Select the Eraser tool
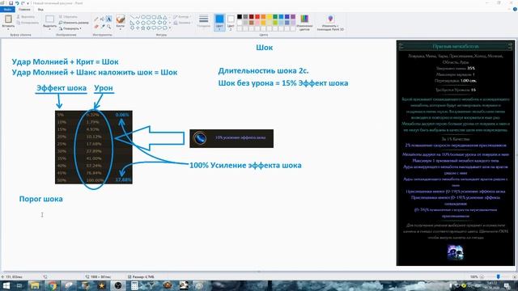 [x=96, y=27]
